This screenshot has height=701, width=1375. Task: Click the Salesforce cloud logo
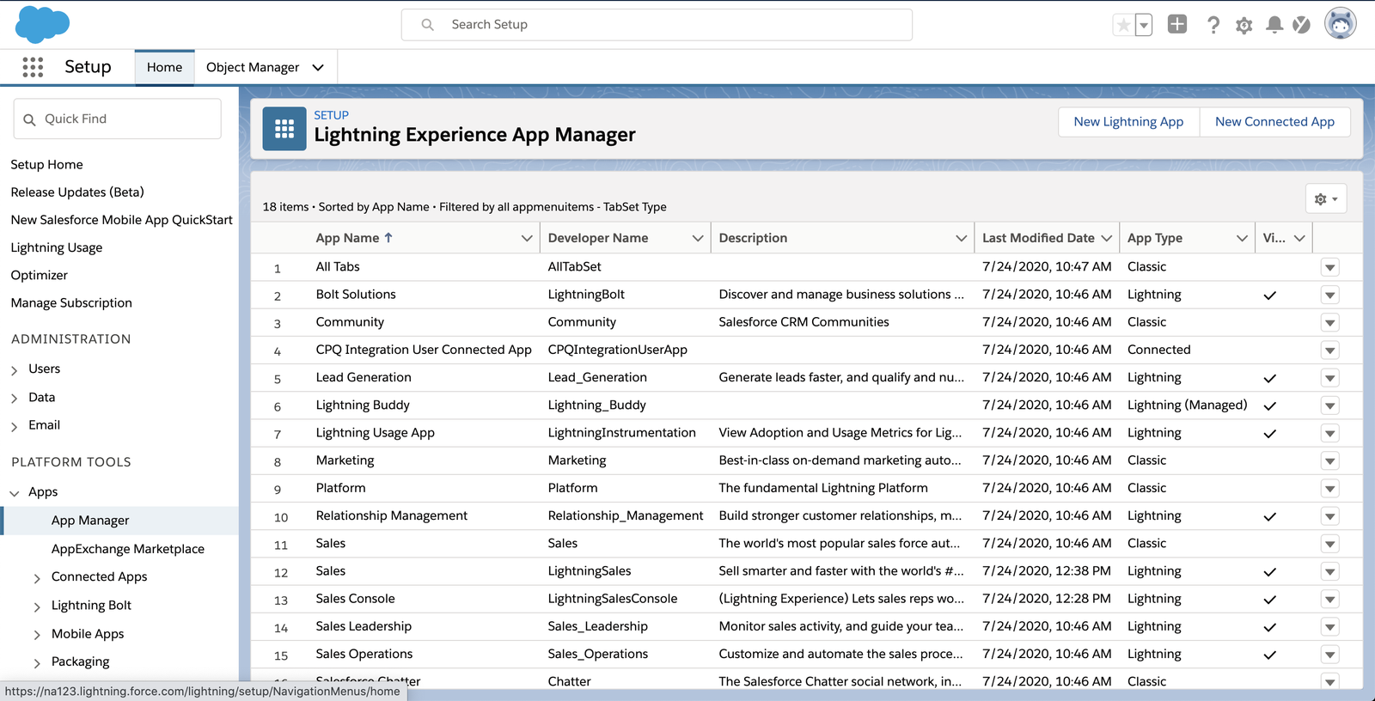(42, 24)
